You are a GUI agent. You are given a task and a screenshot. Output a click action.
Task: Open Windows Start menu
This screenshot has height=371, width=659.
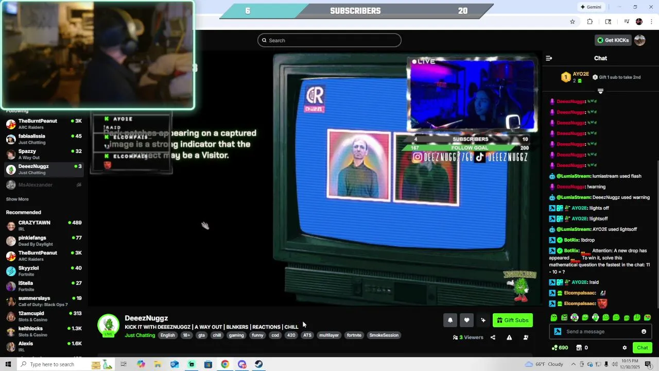tap(8, 364)
